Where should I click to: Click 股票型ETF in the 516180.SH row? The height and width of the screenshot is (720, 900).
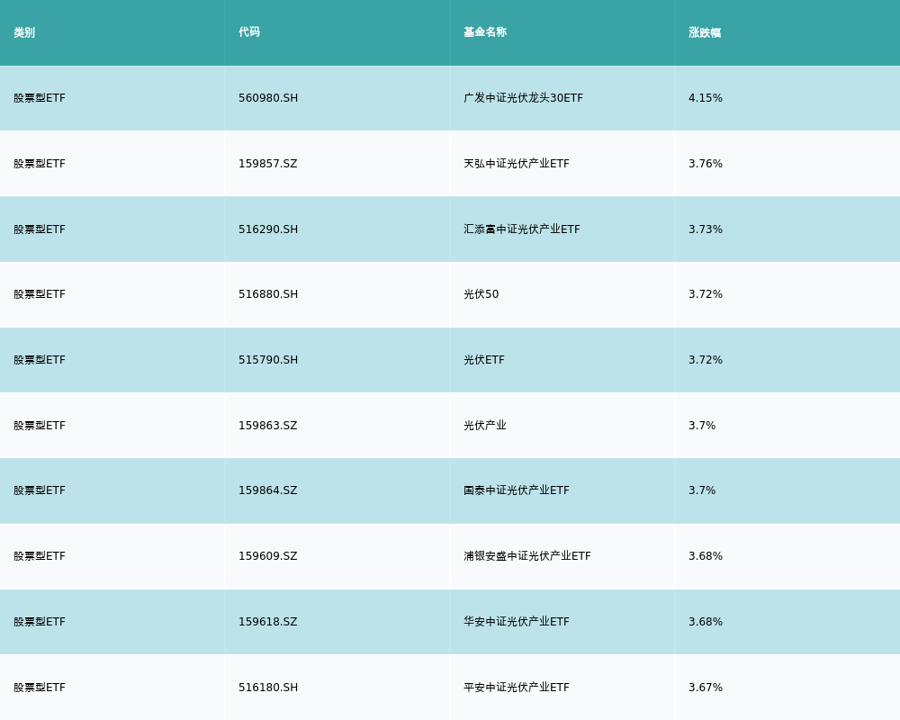click(40, 688)
